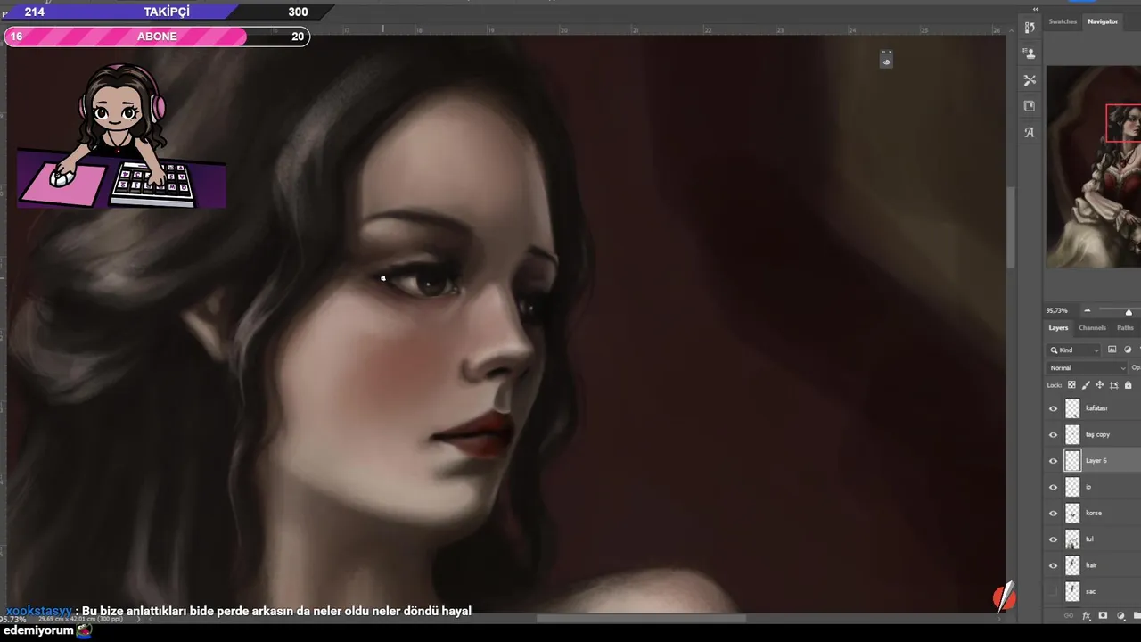1141x642 pixels.
Task: Select the Layers tab
Action: click(x=1058, y=328)
